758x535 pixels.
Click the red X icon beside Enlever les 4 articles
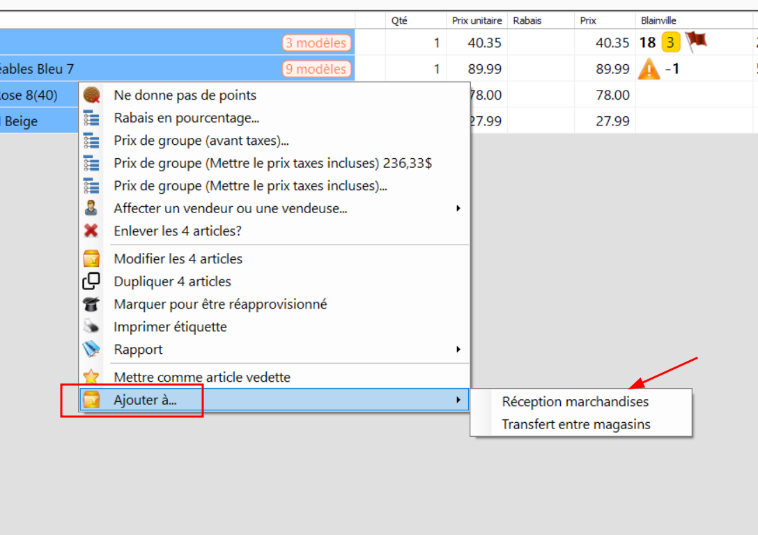(91, 231)
